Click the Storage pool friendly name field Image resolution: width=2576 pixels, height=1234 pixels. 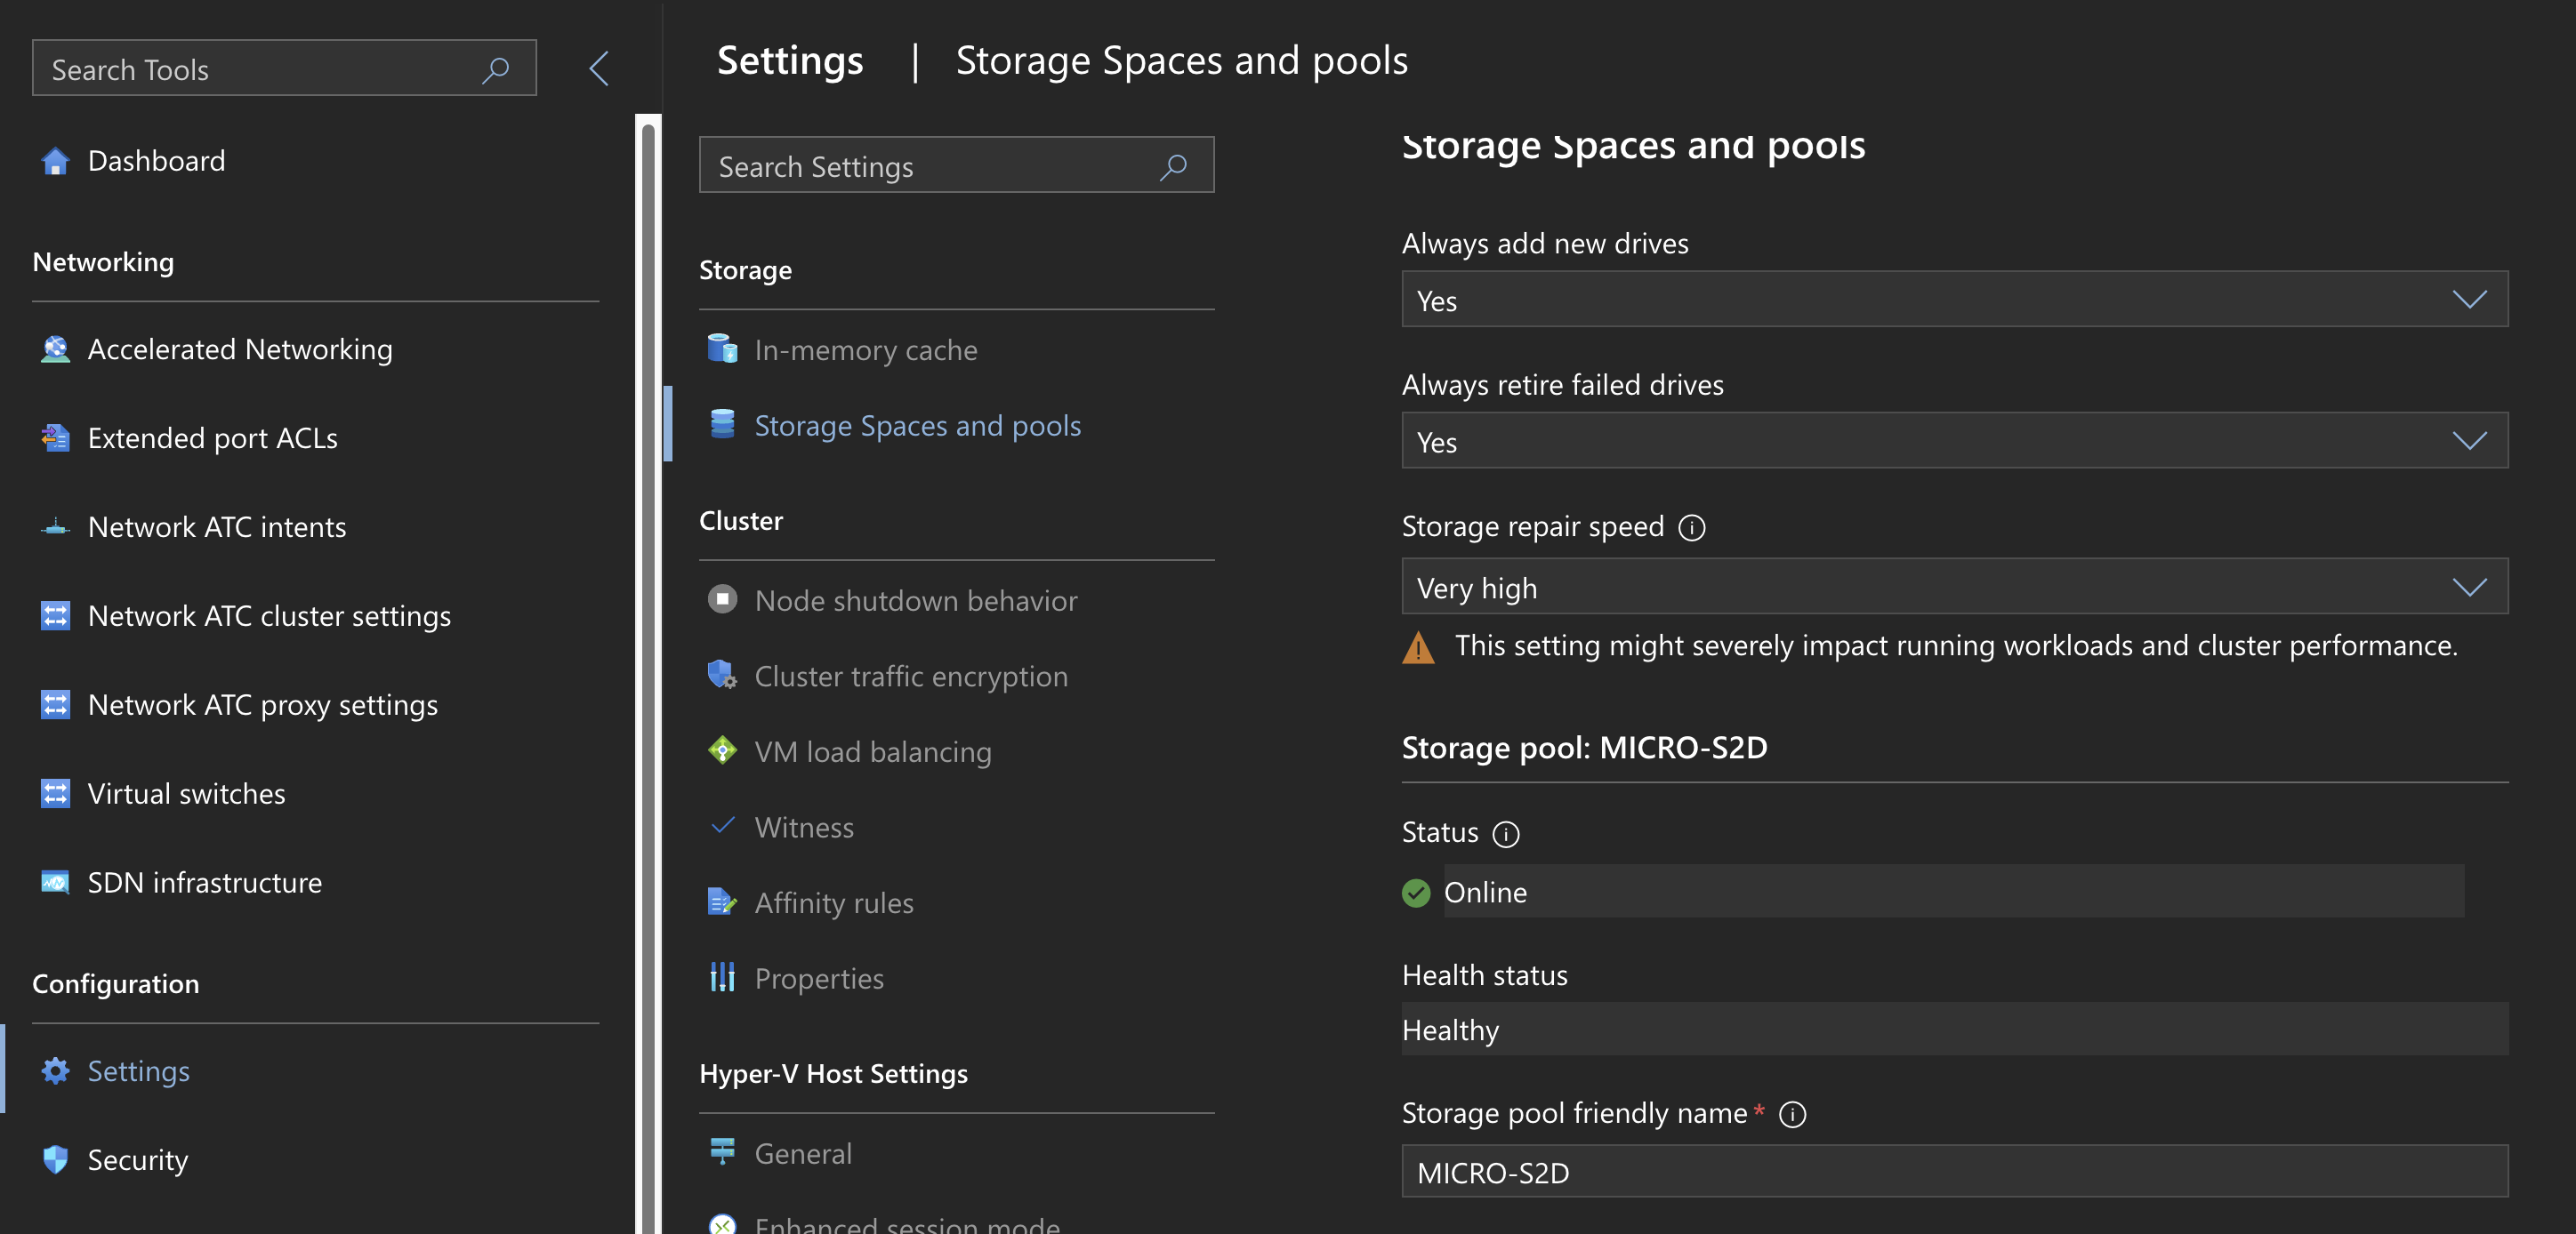pos(1953,1171)
